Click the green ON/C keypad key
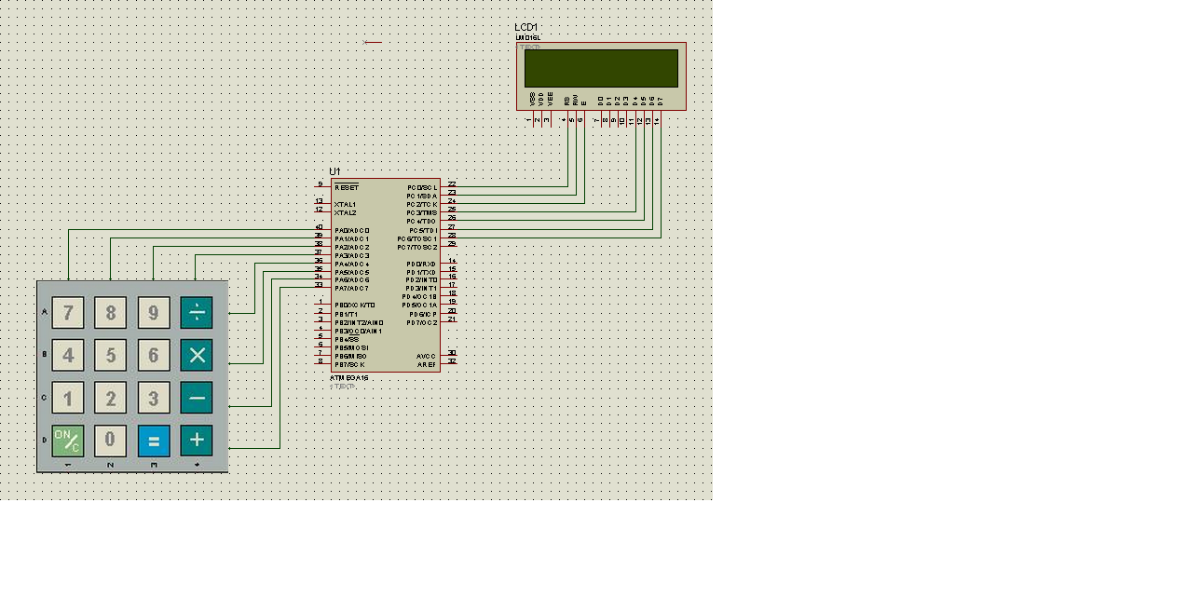The width and height of the screenshot is (1187, 611). (68, 441)
